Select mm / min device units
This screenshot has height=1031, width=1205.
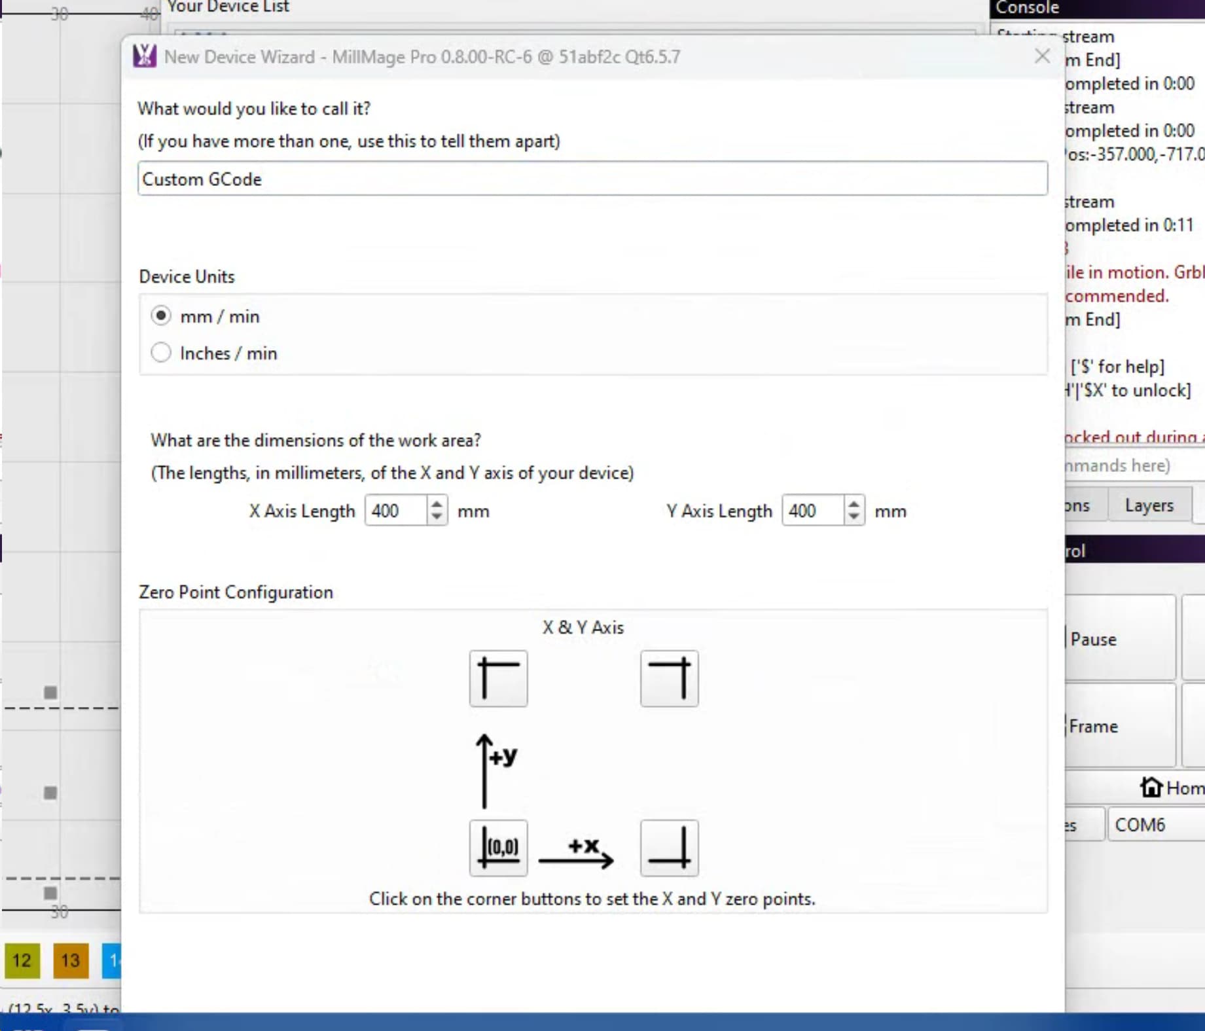pyautogui.click(x=161, y=316)
